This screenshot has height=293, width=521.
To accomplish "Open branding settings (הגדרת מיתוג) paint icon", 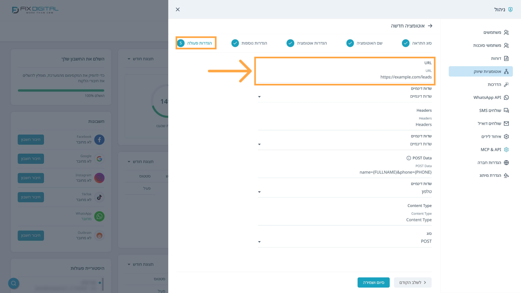I will [x=506, y=176].
